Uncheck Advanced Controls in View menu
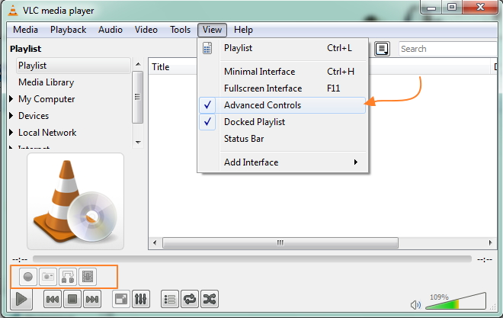This screenshot has width=503, height=318. pos(262,105)
